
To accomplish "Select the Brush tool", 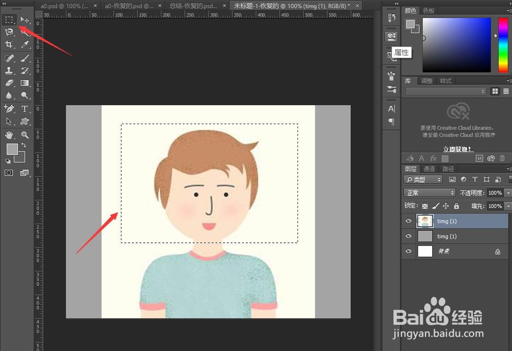I will (25, 58).
